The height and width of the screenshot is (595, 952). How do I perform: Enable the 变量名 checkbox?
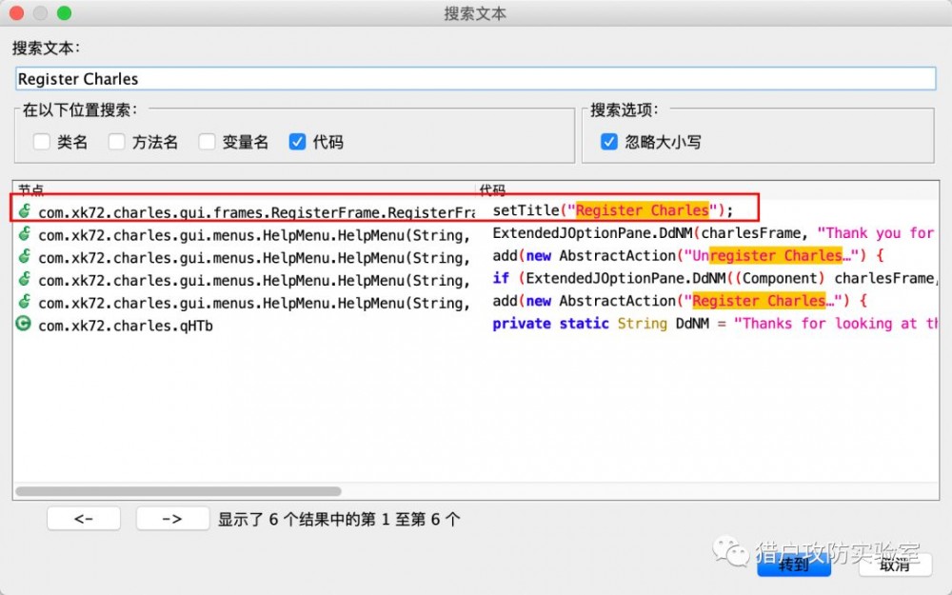tap(207, 142)
